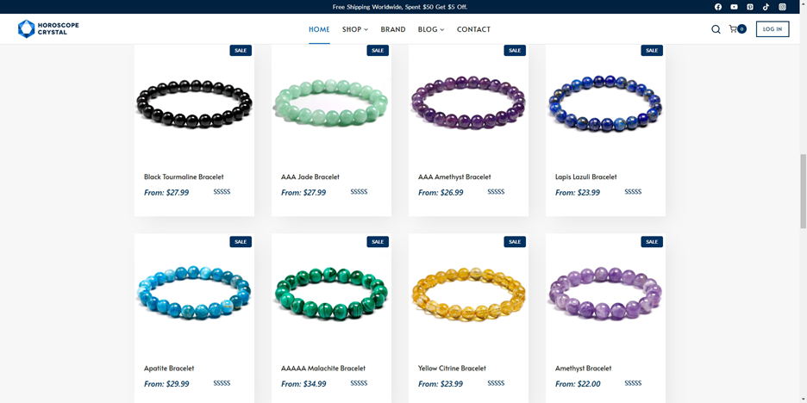The image size is (807, 403).
Task: Open the TikTok social icon
Action: tap(766, 7)
